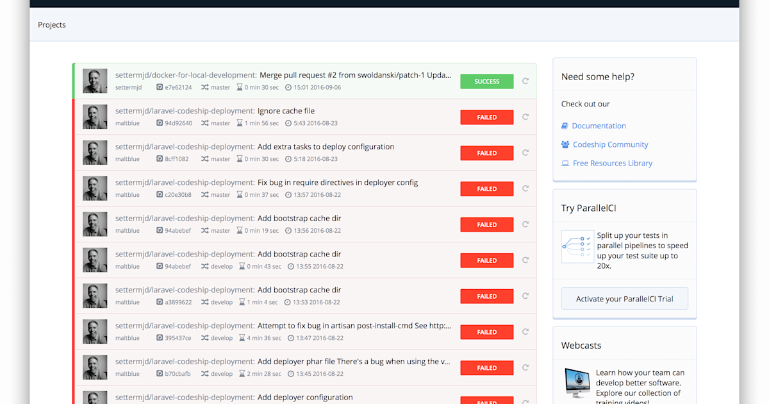Click avatar in 'Ignore cache file' row
769x404 pixels.
(x=95, y=117)
